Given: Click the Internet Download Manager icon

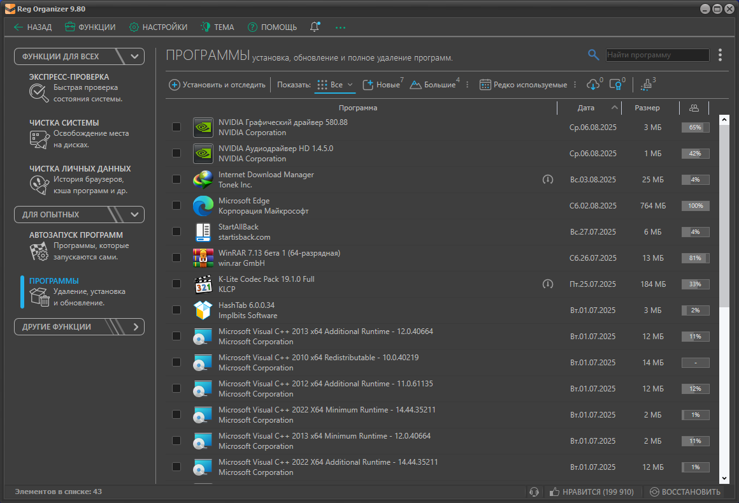Looking at the screenshot, I should [x=203, y=180].
